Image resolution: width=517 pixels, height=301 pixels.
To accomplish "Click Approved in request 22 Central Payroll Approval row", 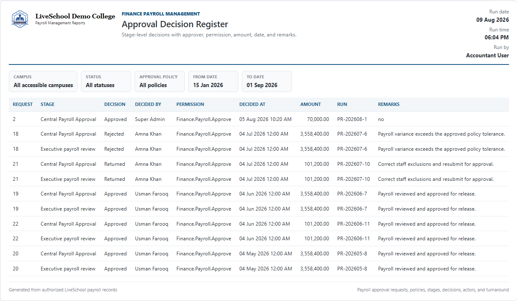I will coord(116,224).
